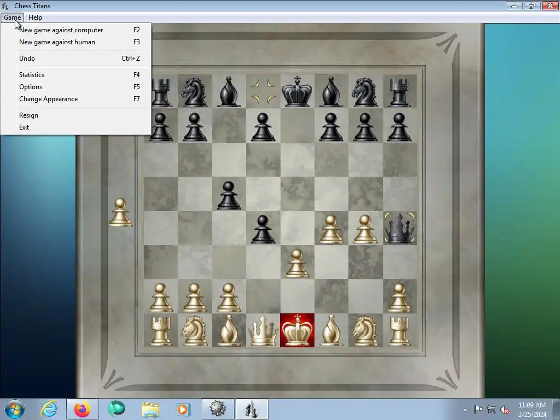560x420 pixels.
Task: Select the black pawn on d7
Action: 263,127
